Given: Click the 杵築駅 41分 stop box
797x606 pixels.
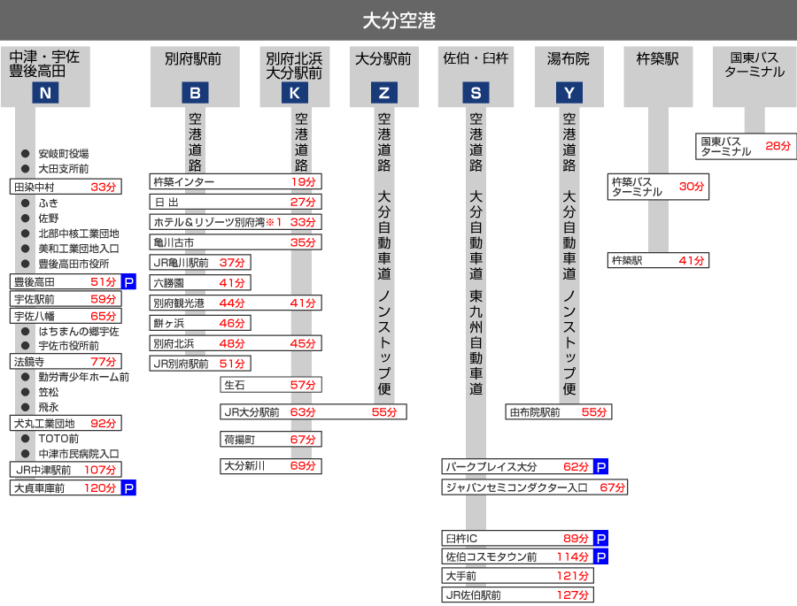Looking at the screenshot, I should 658,261.
